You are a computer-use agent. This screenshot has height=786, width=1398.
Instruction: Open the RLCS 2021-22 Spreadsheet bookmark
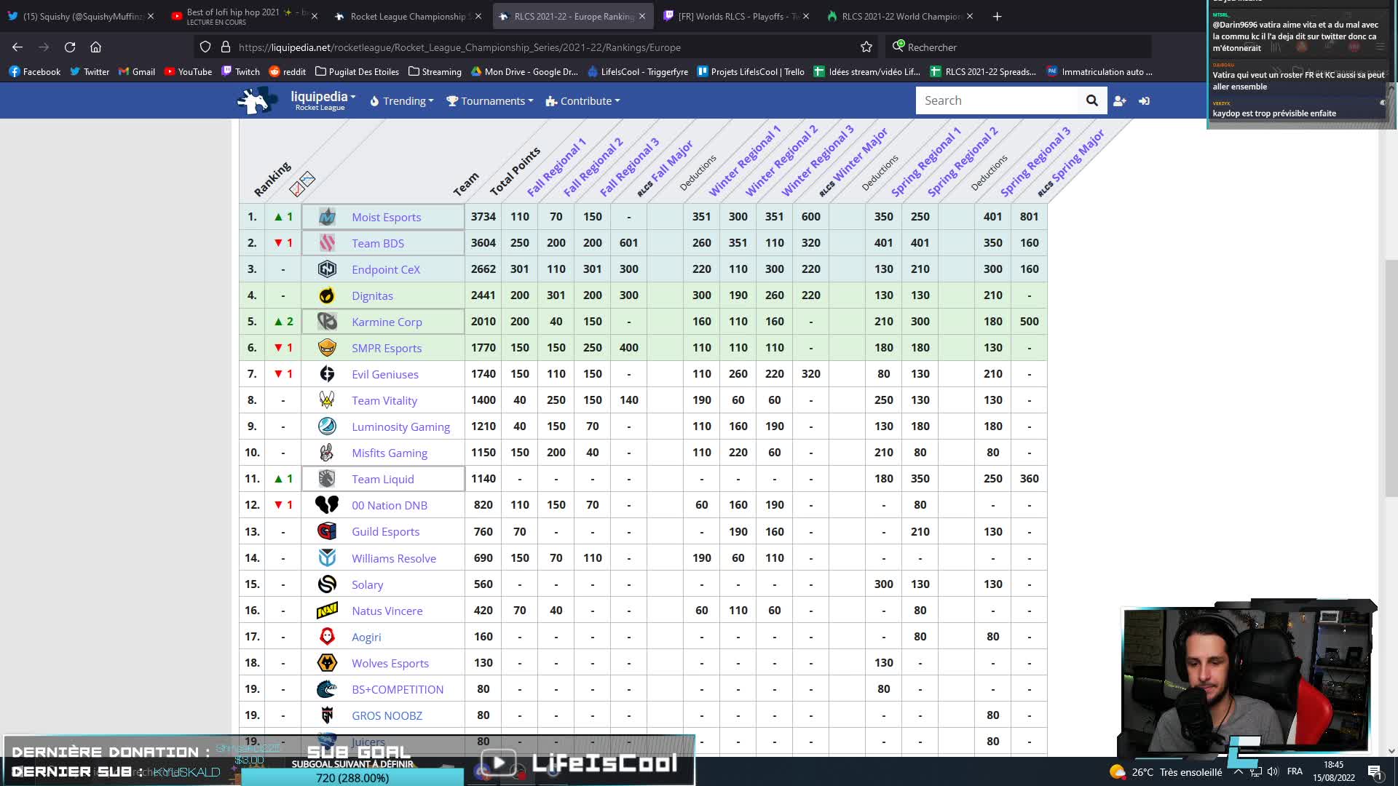(983, 71)
